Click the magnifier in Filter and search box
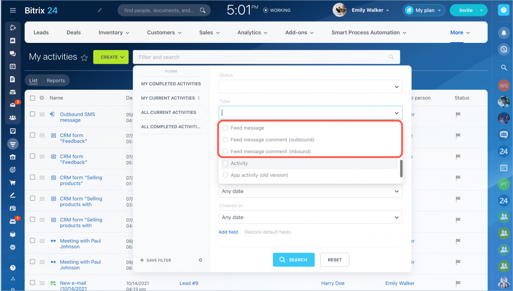This screenshot has width=513, height=291. 391,57
